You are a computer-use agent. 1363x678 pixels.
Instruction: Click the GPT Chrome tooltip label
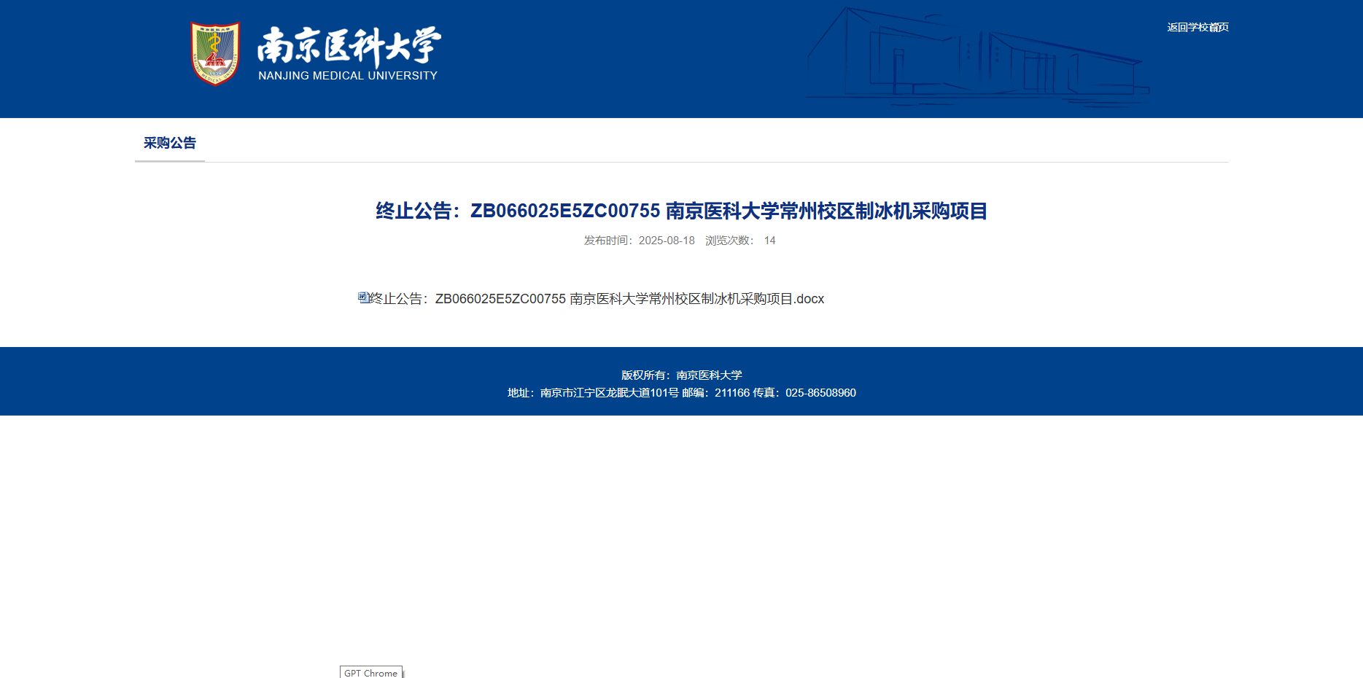click(370, 672)
